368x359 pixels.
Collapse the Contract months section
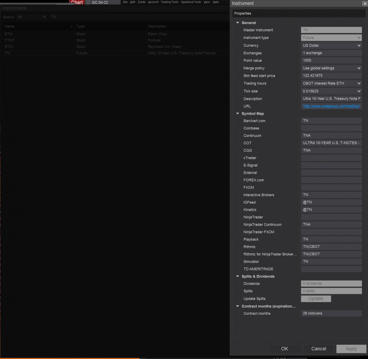click(x=238, y=306)
